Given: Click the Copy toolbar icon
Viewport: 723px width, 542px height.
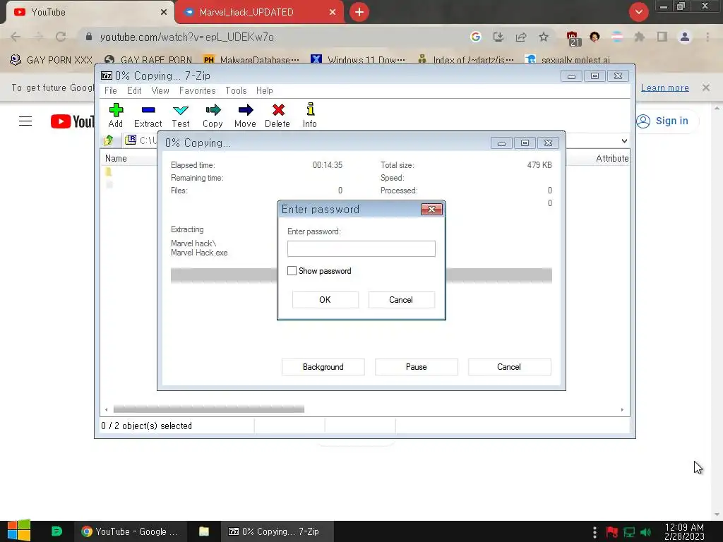Looking at the screenshot, I should (213, 115).
